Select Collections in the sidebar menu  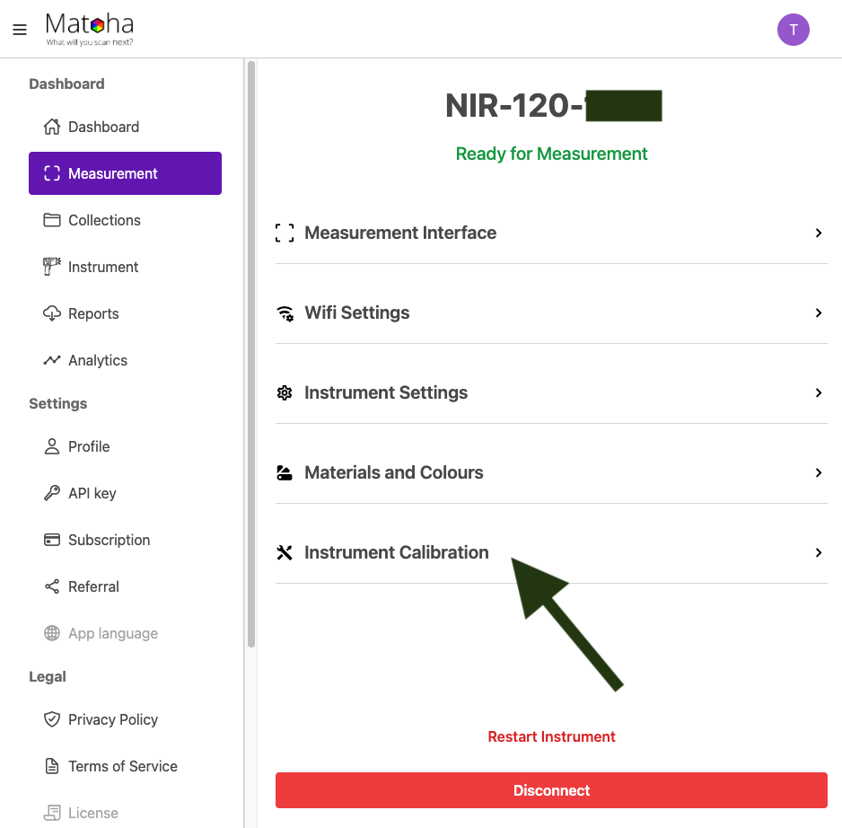104,220
